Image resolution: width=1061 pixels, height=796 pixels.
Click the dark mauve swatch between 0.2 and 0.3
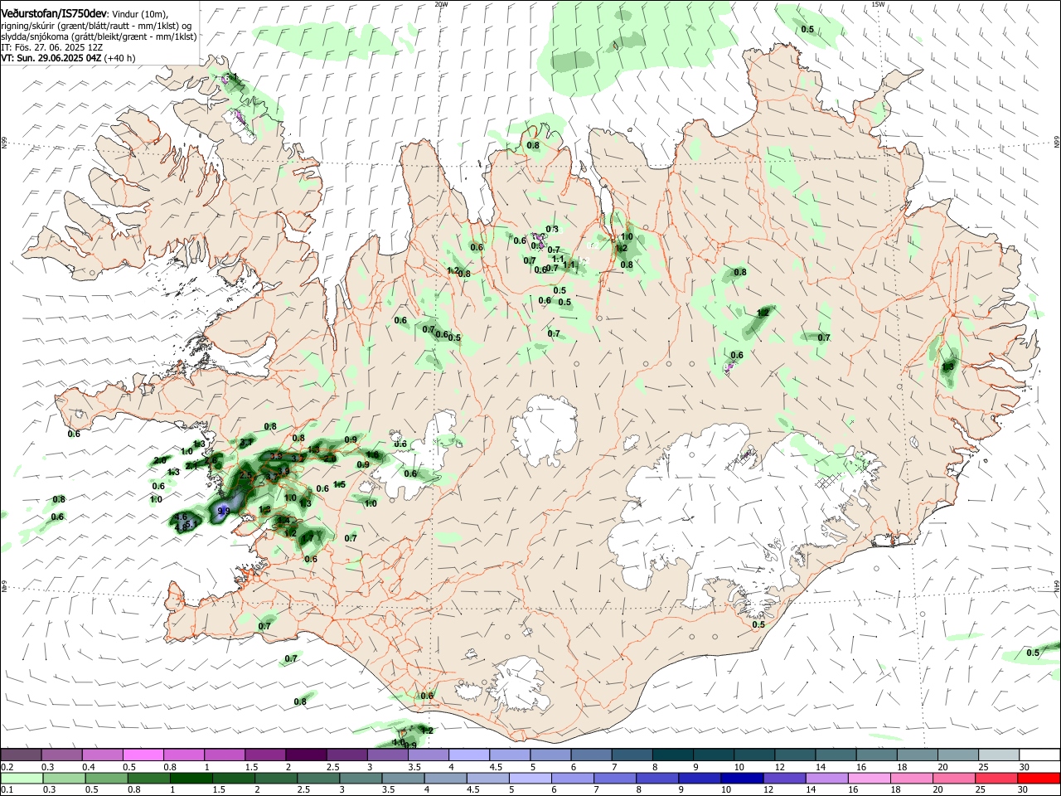coord(21,755)
